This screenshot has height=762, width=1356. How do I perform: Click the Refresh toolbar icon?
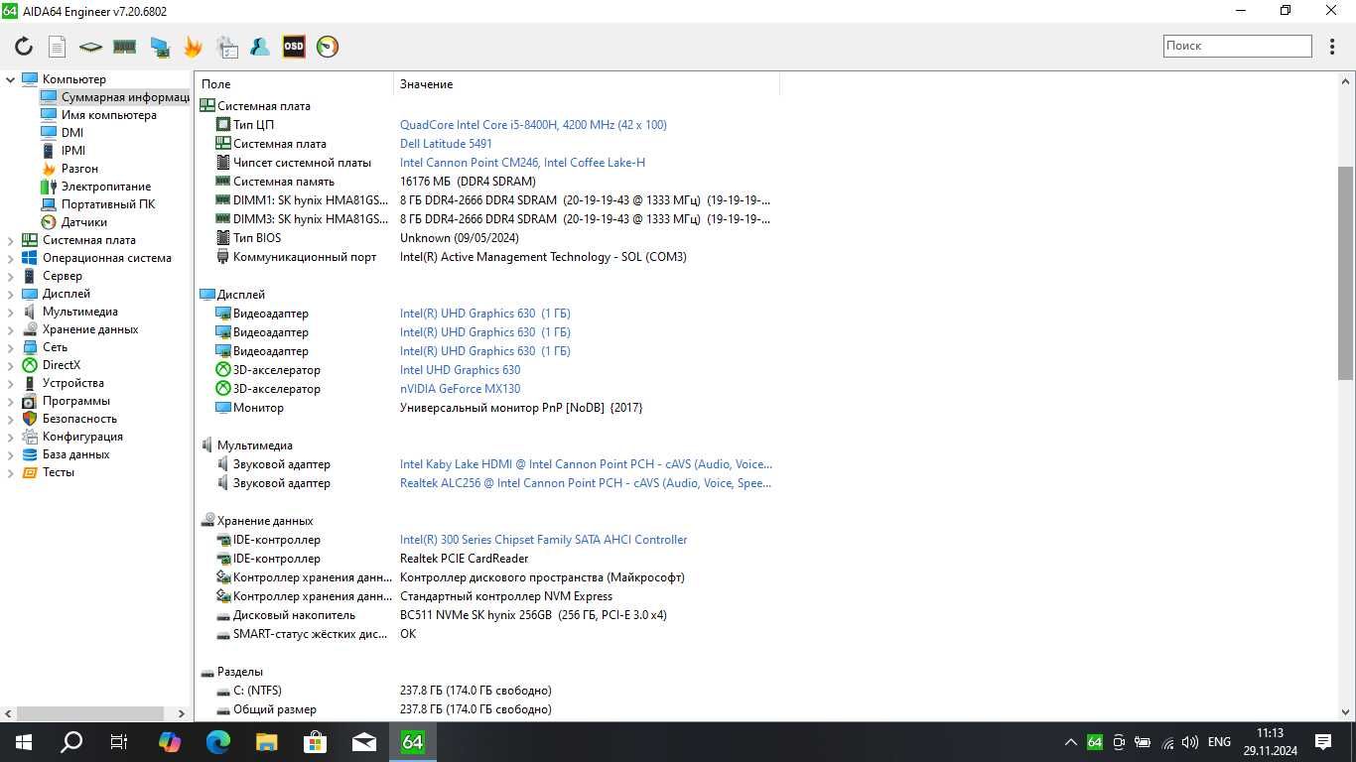[x=24, y=47]
